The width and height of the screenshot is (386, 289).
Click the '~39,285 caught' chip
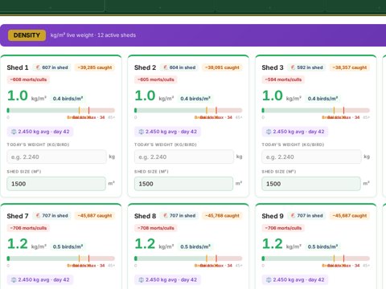95,67
